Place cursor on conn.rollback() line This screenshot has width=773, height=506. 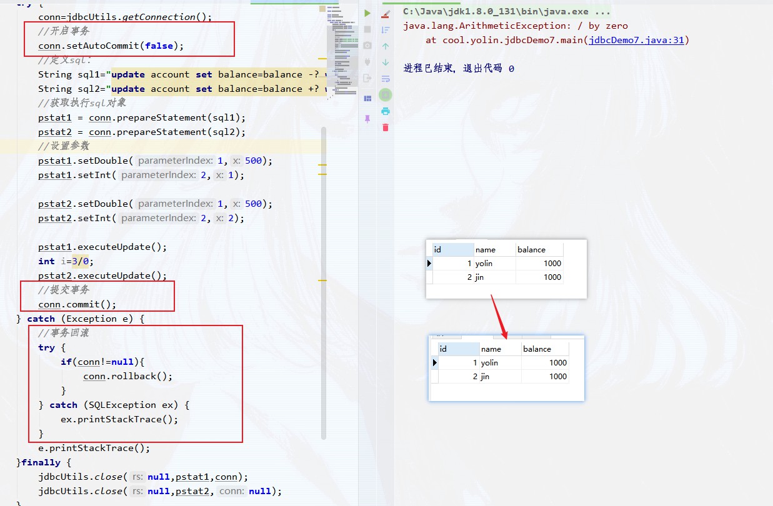tap(127, 376)
